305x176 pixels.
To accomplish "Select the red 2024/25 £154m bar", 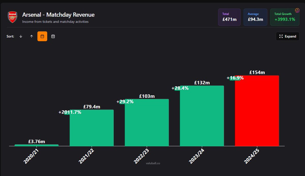I will [257, 111].
